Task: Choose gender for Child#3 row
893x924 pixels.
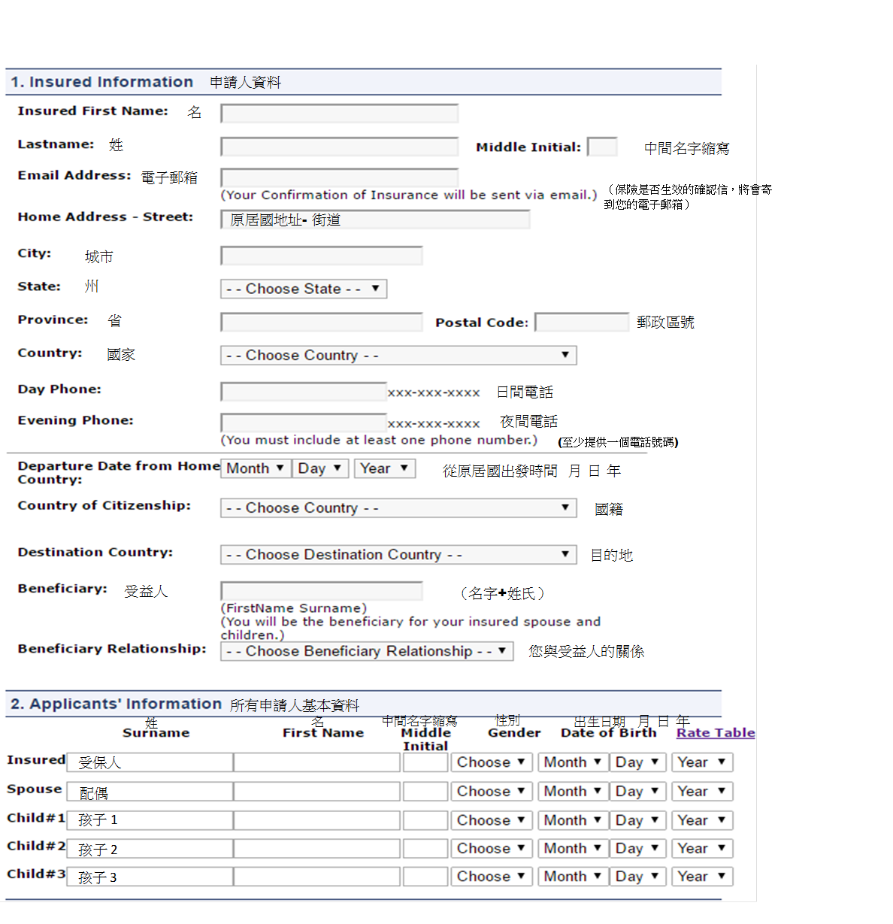Action: pos(492,877)
